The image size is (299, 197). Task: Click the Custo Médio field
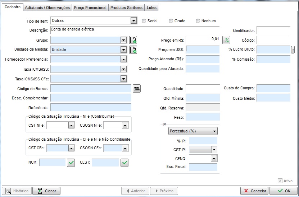[273, 98]
